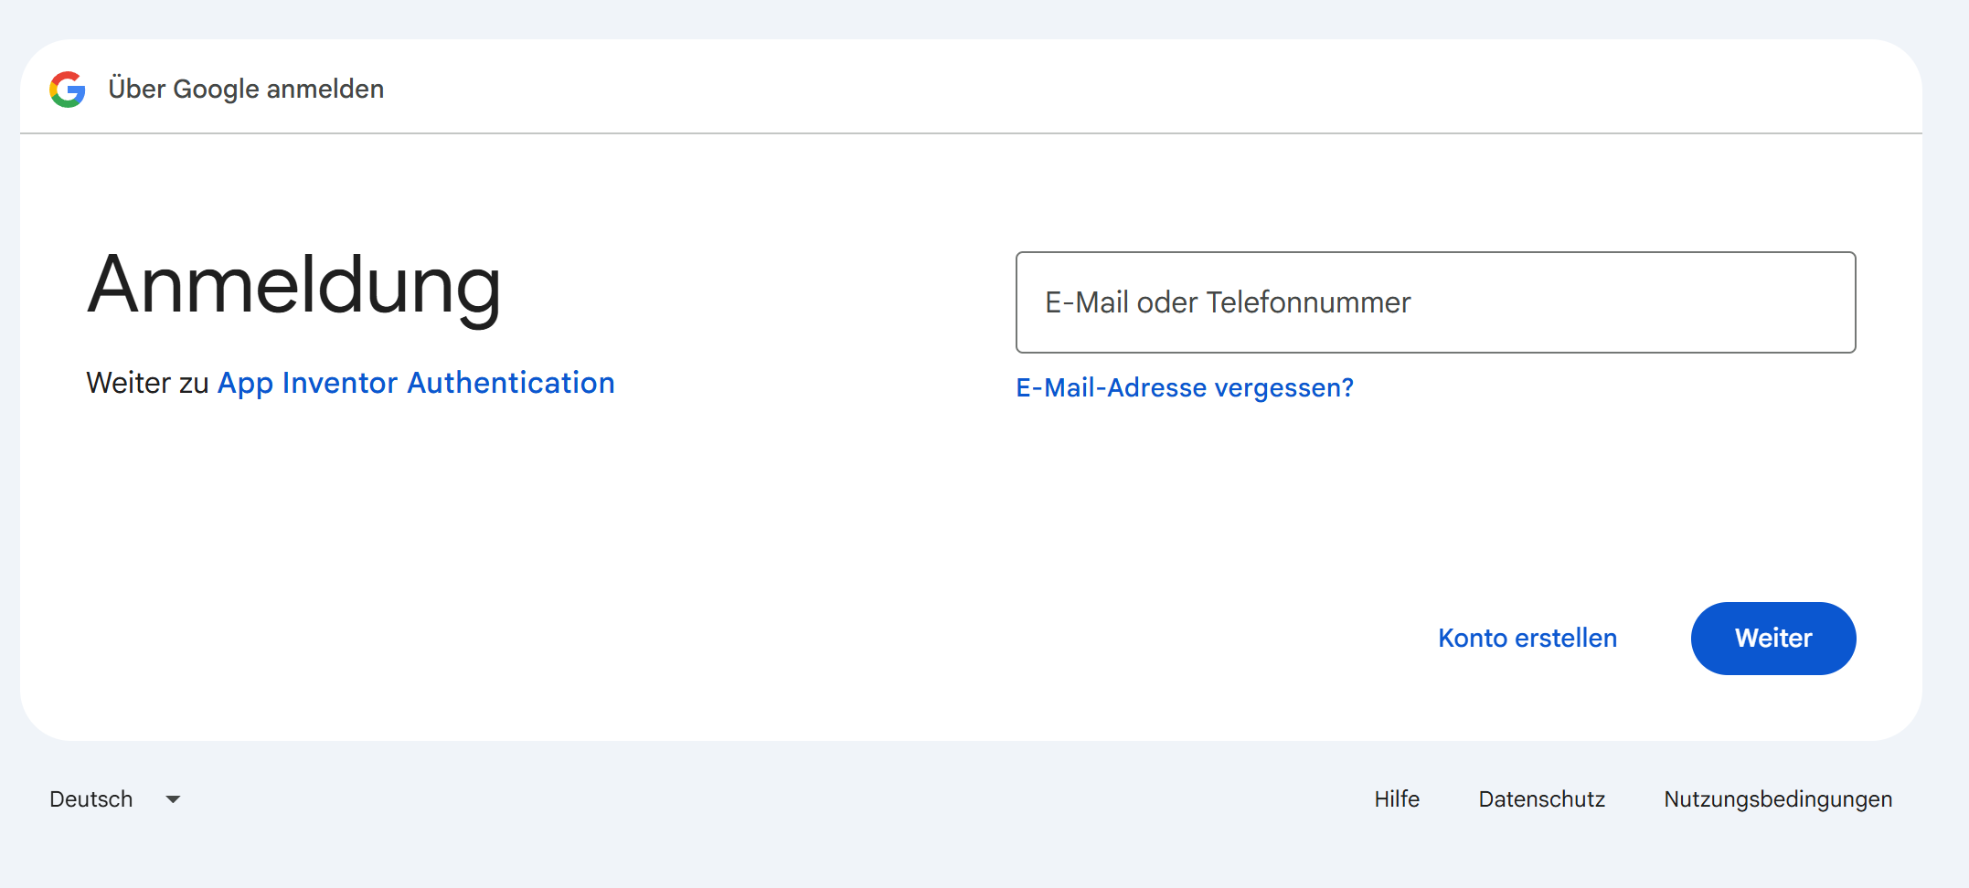Click the blue Weiter button
The image size is (1969, 888).
pos(1773,639)
